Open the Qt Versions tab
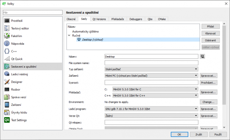This screenshot has width=230, height=140. 99,19
